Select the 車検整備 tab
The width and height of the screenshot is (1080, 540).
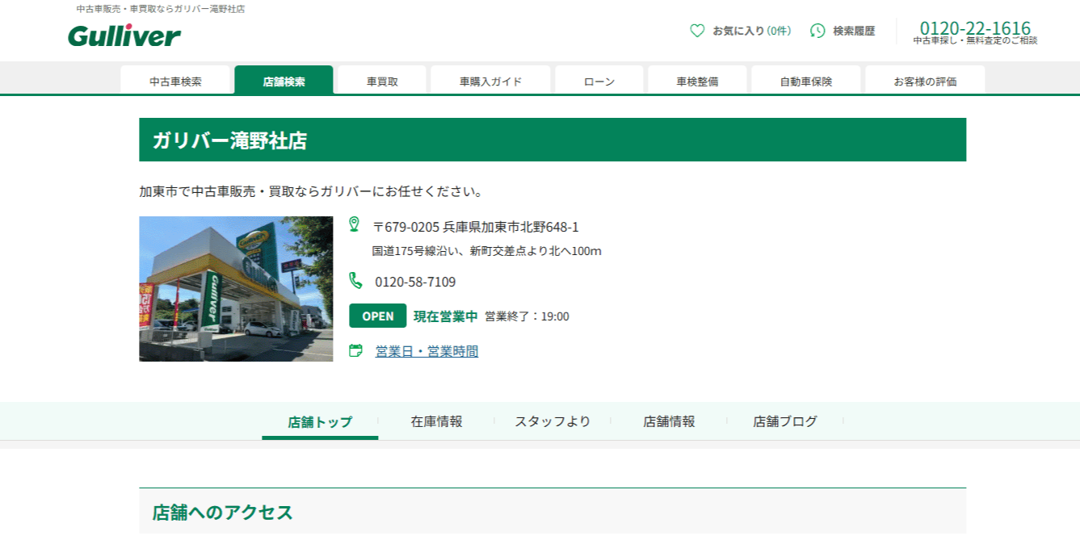pos(697,81)
